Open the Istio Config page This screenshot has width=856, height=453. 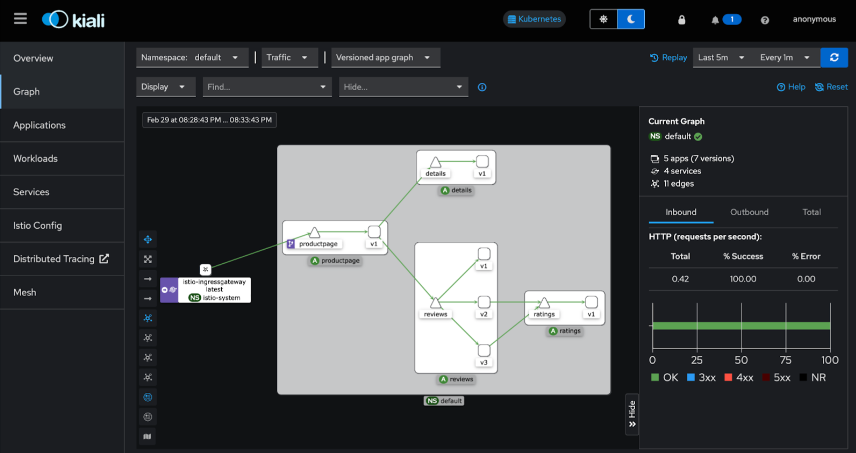(x=62, y=225)
